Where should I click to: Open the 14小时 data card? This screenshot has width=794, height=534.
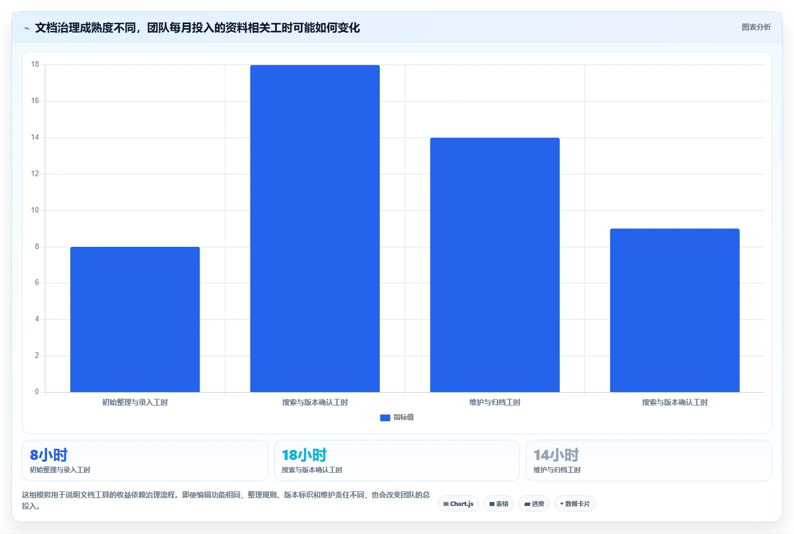[x=649, y=461]
